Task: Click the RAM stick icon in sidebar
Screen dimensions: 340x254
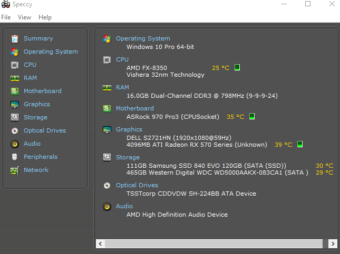Action: [x=15, y=78]
